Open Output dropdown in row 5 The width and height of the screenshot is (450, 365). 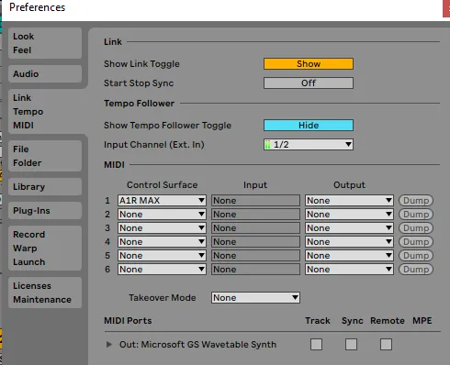(x=349, y=255)
